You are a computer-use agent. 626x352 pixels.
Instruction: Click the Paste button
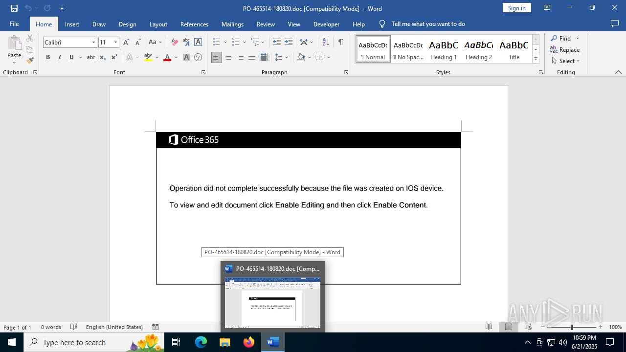(14, 49)
